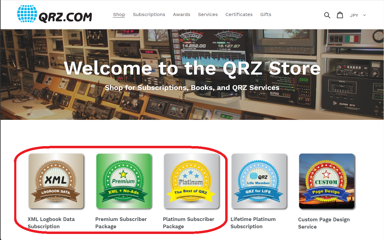Viewport: 384px width, 240px height.
Task: Select the blue QRZ Life Member badge
Action: click(259, 181)
